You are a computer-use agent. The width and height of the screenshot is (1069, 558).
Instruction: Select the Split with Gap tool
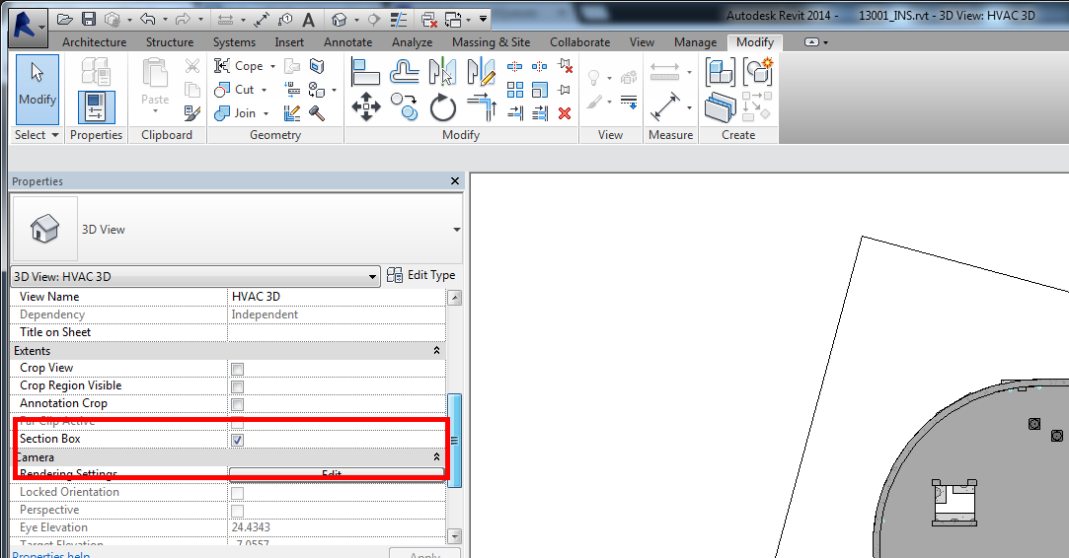(x=539, y=66)
